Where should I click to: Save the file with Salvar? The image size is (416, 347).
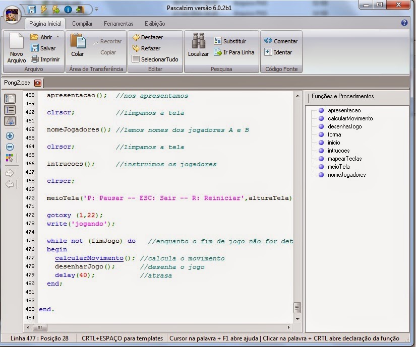[43, 48]
